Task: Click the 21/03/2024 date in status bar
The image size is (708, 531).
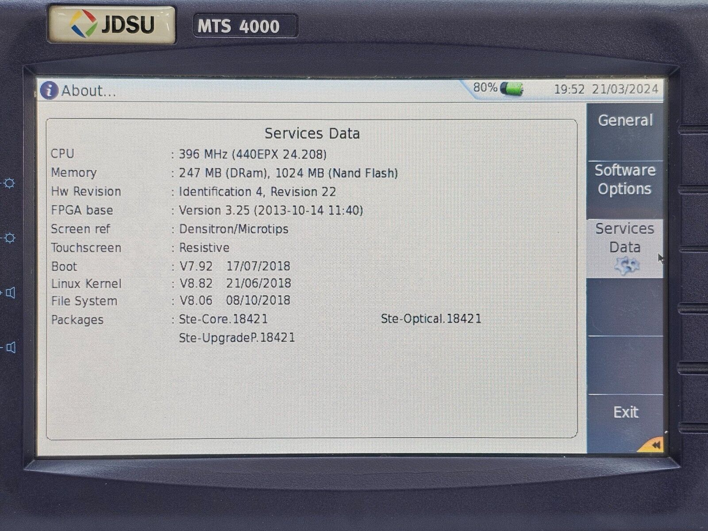Action: [625, 89]
